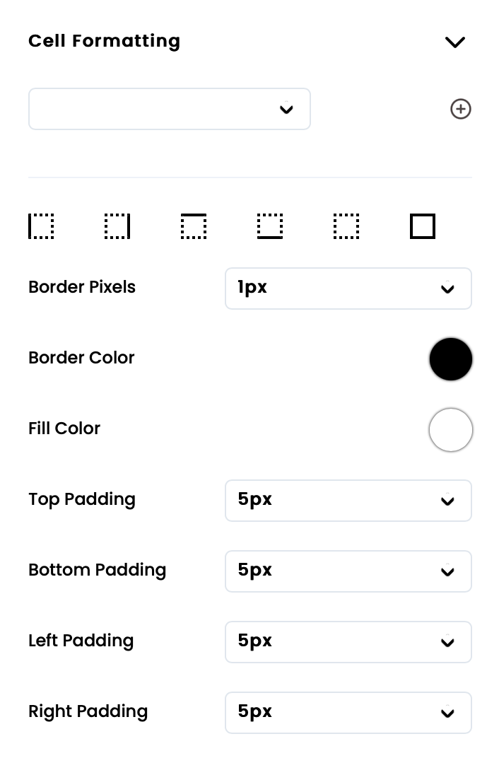The width and height of the screenshot is (499, 775).
Task: Pick the white Fill Color swatch
Action: click(451, 430)
